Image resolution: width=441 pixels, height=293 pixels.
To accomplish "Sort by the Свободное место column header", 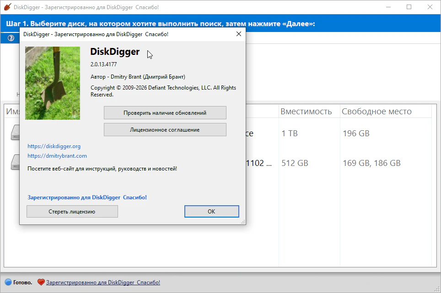I will point(376,112).
